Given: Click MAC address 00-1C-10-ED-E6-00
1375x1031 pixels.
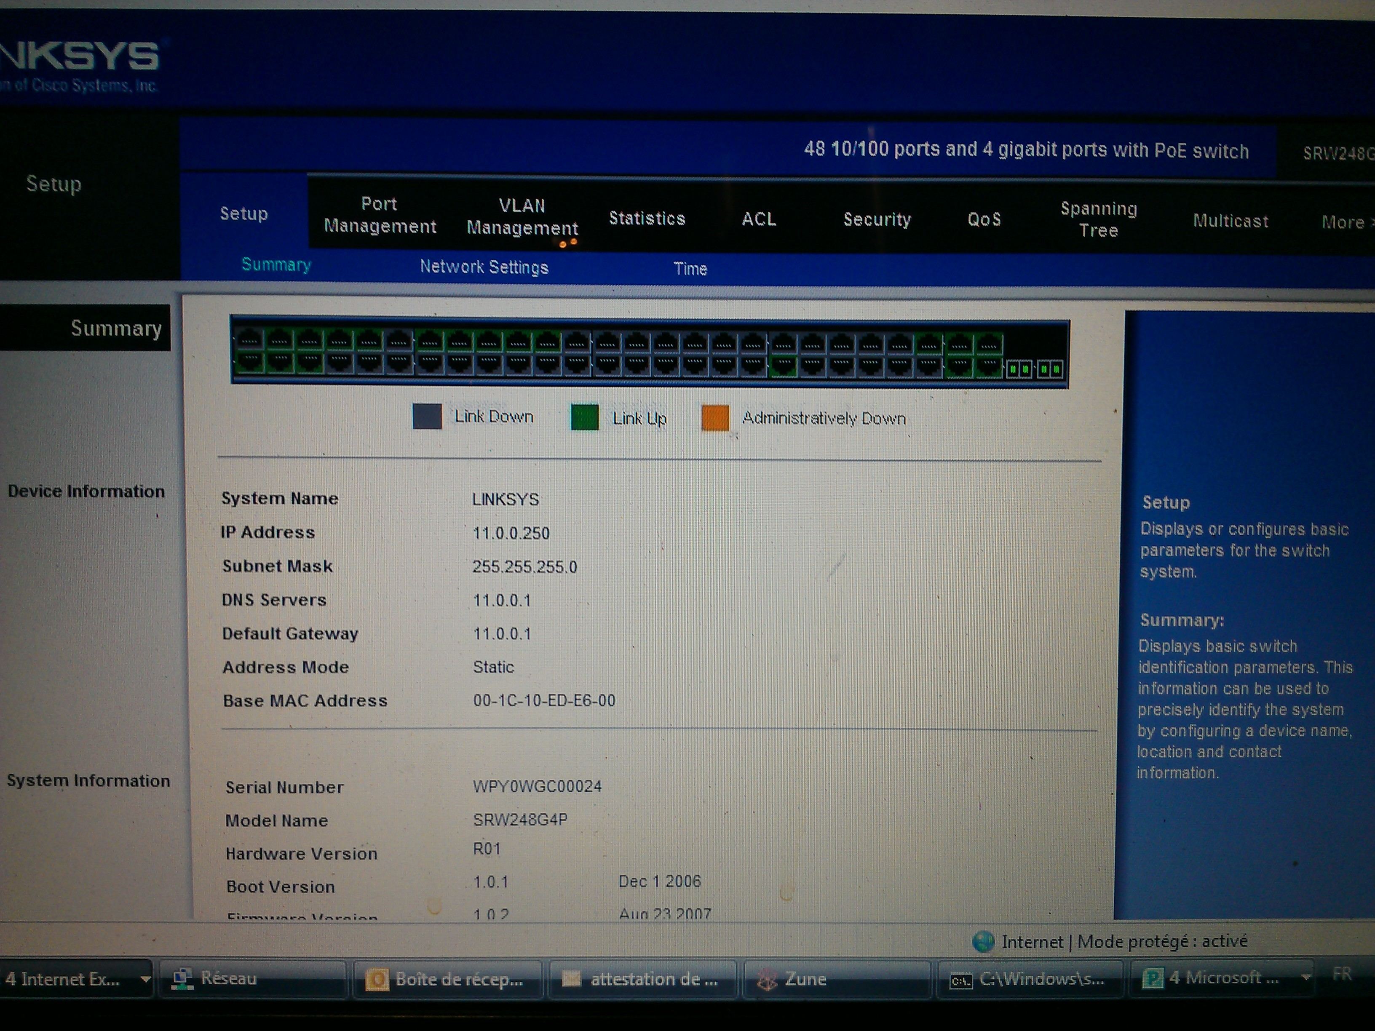Looking at the screenshot, I should [544, 700].
